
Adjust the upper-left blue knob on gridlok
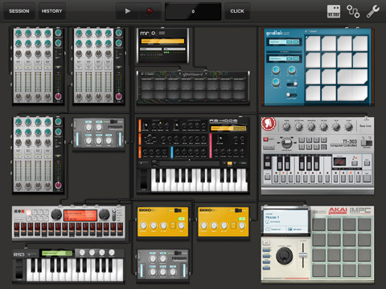tap(276, 70)
